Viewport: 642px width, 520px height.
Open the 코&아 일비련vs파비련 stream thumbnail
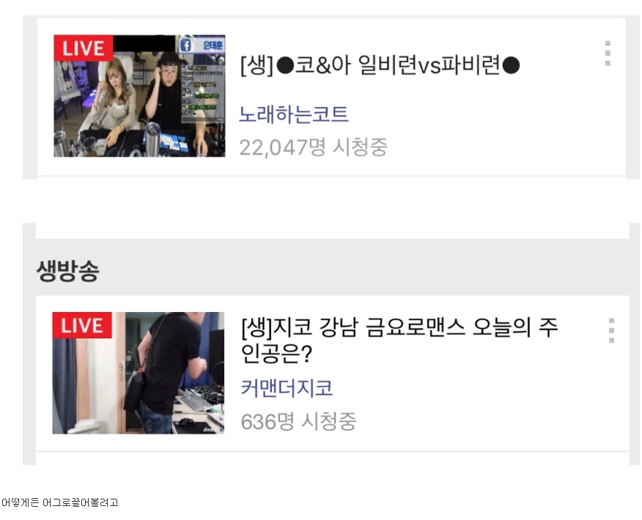(x=140, y=96)
